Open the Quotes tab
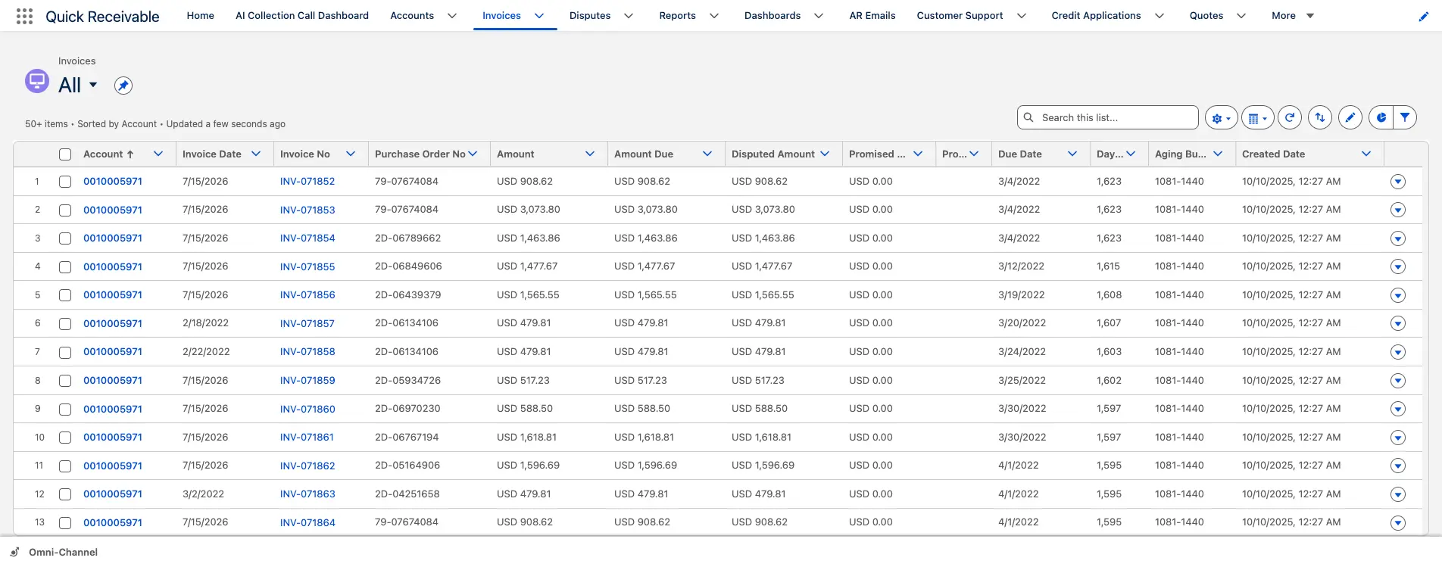Viewport: 1442px width, 567px height. pyautogui.click(x=1206, y=16)
